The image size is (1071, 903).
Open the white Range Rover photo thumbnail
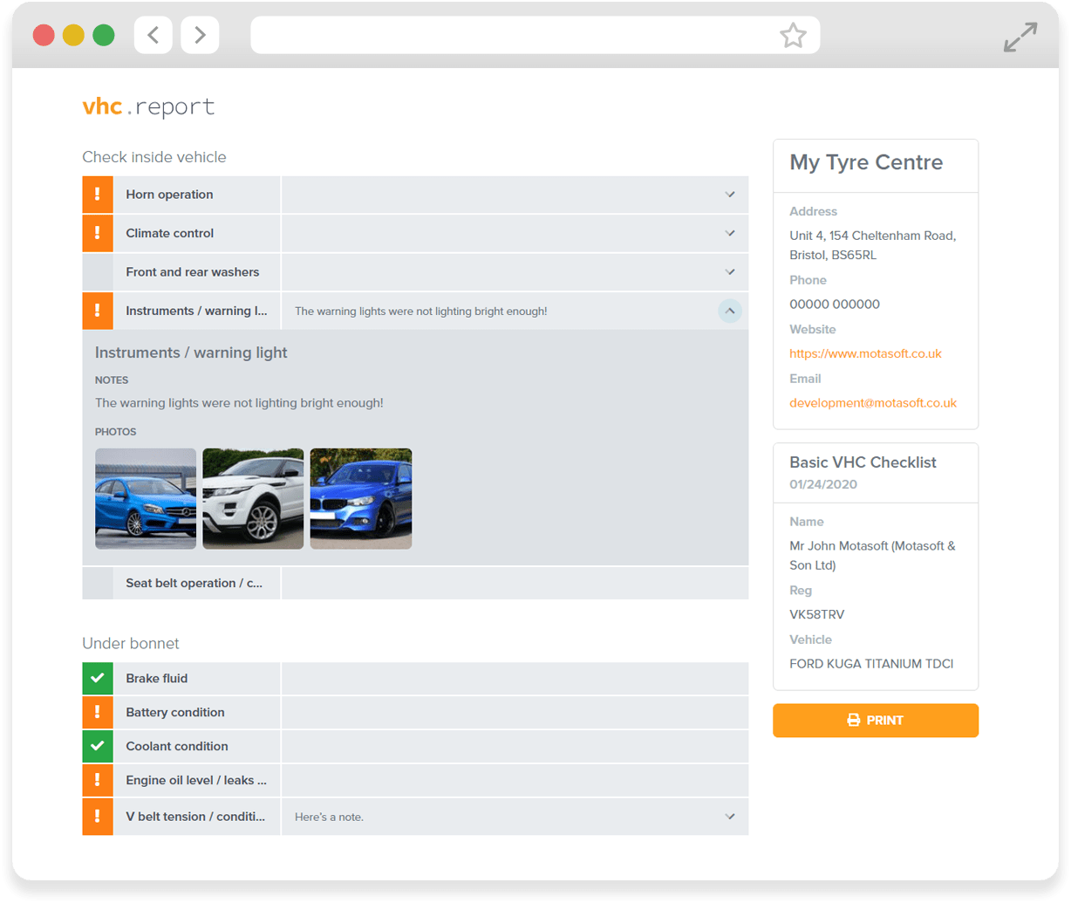click(253, 498)
